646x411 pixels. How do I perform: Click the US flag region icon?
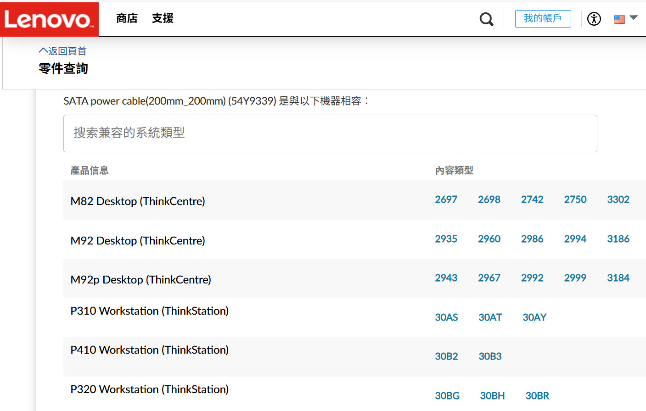click(619, 19)
